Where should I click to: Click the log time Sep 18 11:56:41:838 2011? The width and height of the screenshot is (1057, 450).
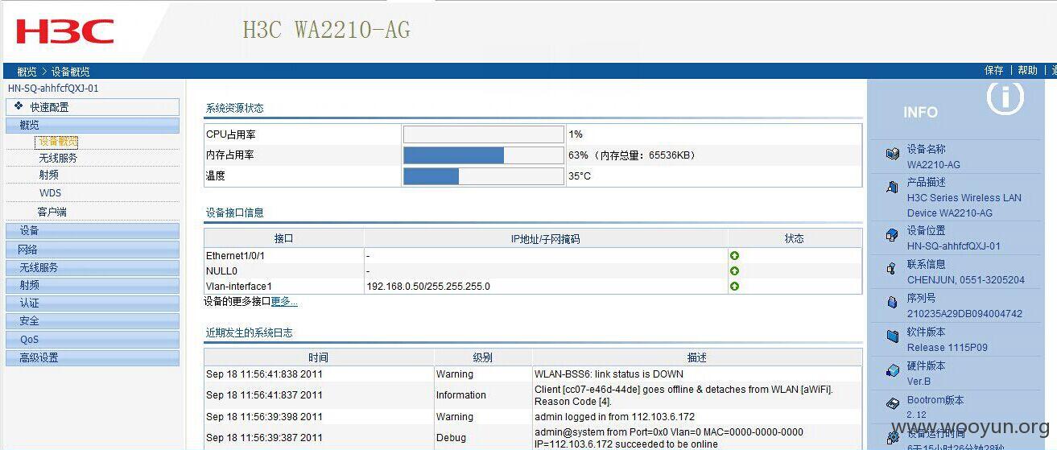(264, 374)
